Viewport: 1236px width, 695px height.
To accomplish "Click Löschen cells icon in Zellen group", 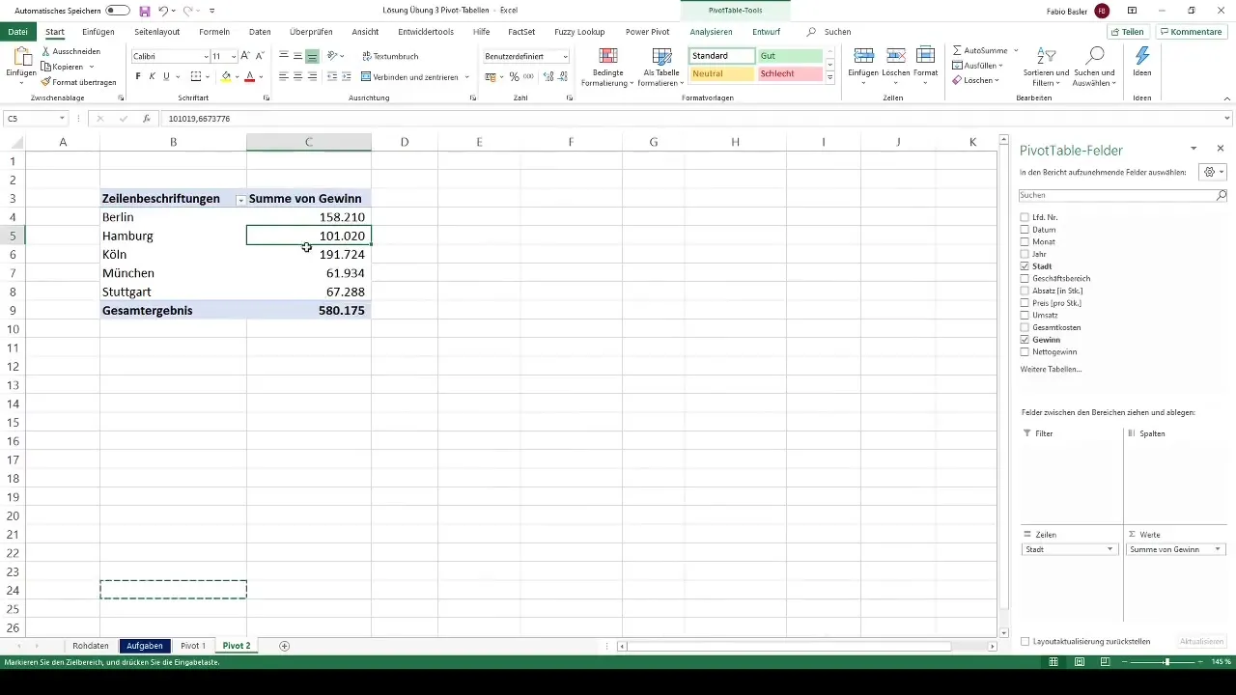I will tap(894, 57).
